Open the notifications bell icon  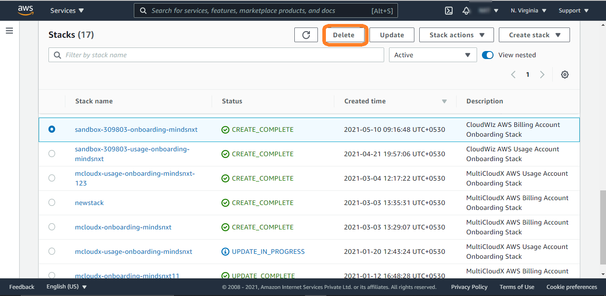[466, 11]
